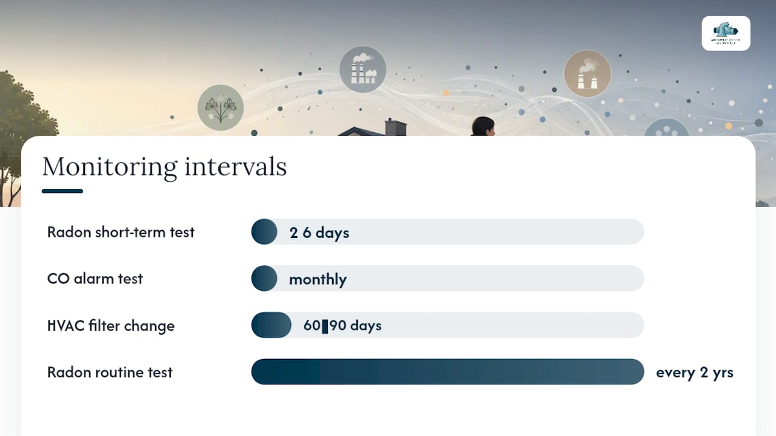Click the dark underline beneath the heading
This screenshot has width=776, height=436.
point(62,191)
